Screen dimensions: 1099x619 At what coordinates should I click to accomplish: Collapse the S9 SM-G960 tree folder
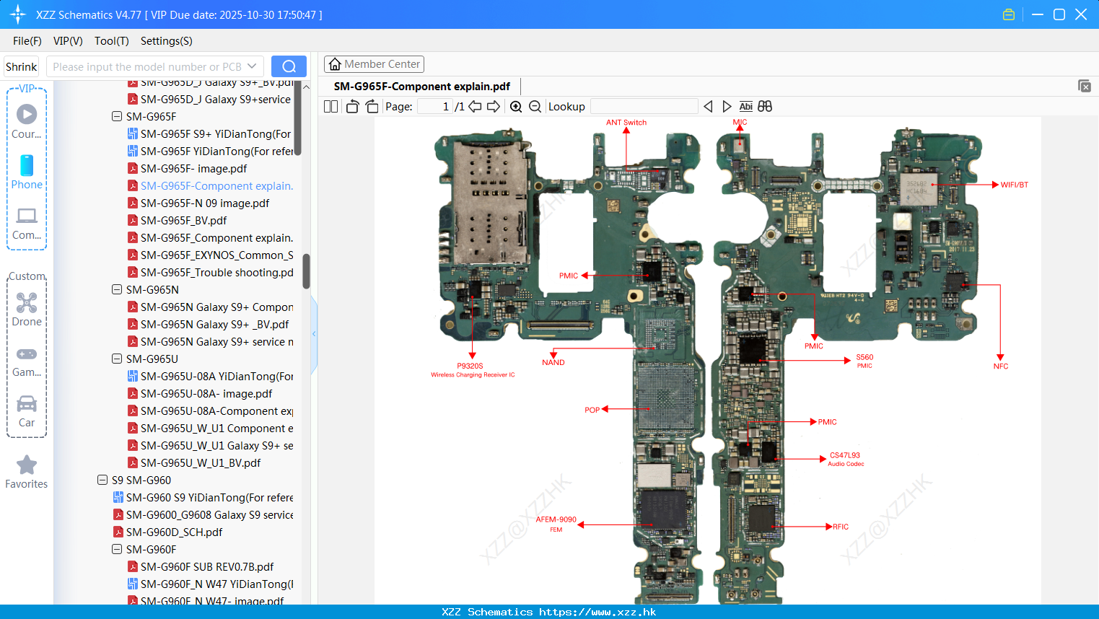(102, 480)
